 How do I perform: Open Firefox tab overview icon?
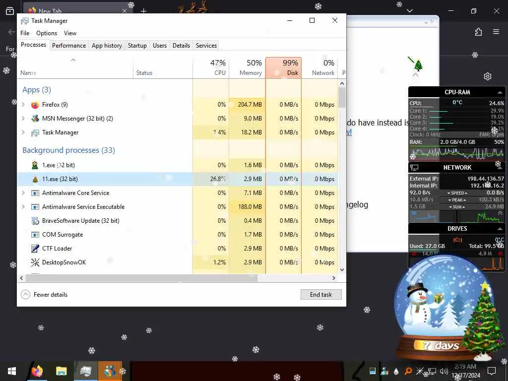pos(10,11)
